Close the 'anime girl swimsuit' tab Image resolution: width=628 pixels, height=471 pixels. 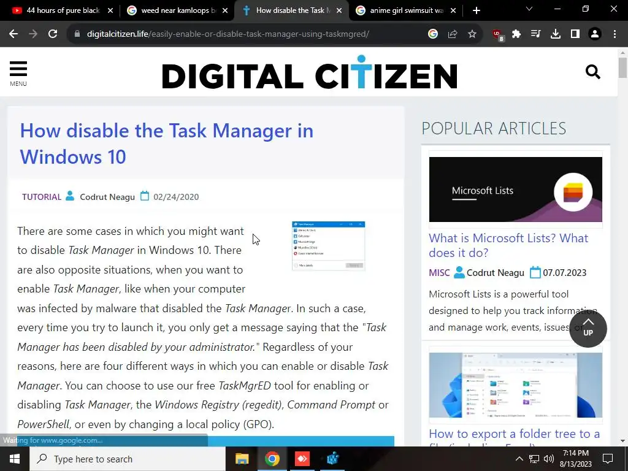[453, 11]
